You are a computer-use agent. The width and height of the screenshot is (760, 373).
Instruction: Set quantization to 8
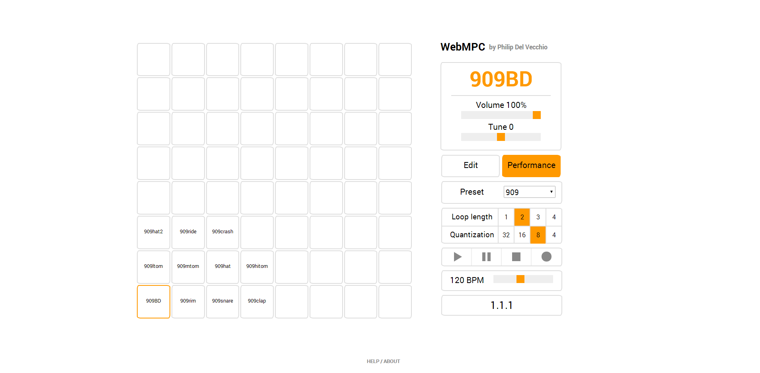pos(538,235)
